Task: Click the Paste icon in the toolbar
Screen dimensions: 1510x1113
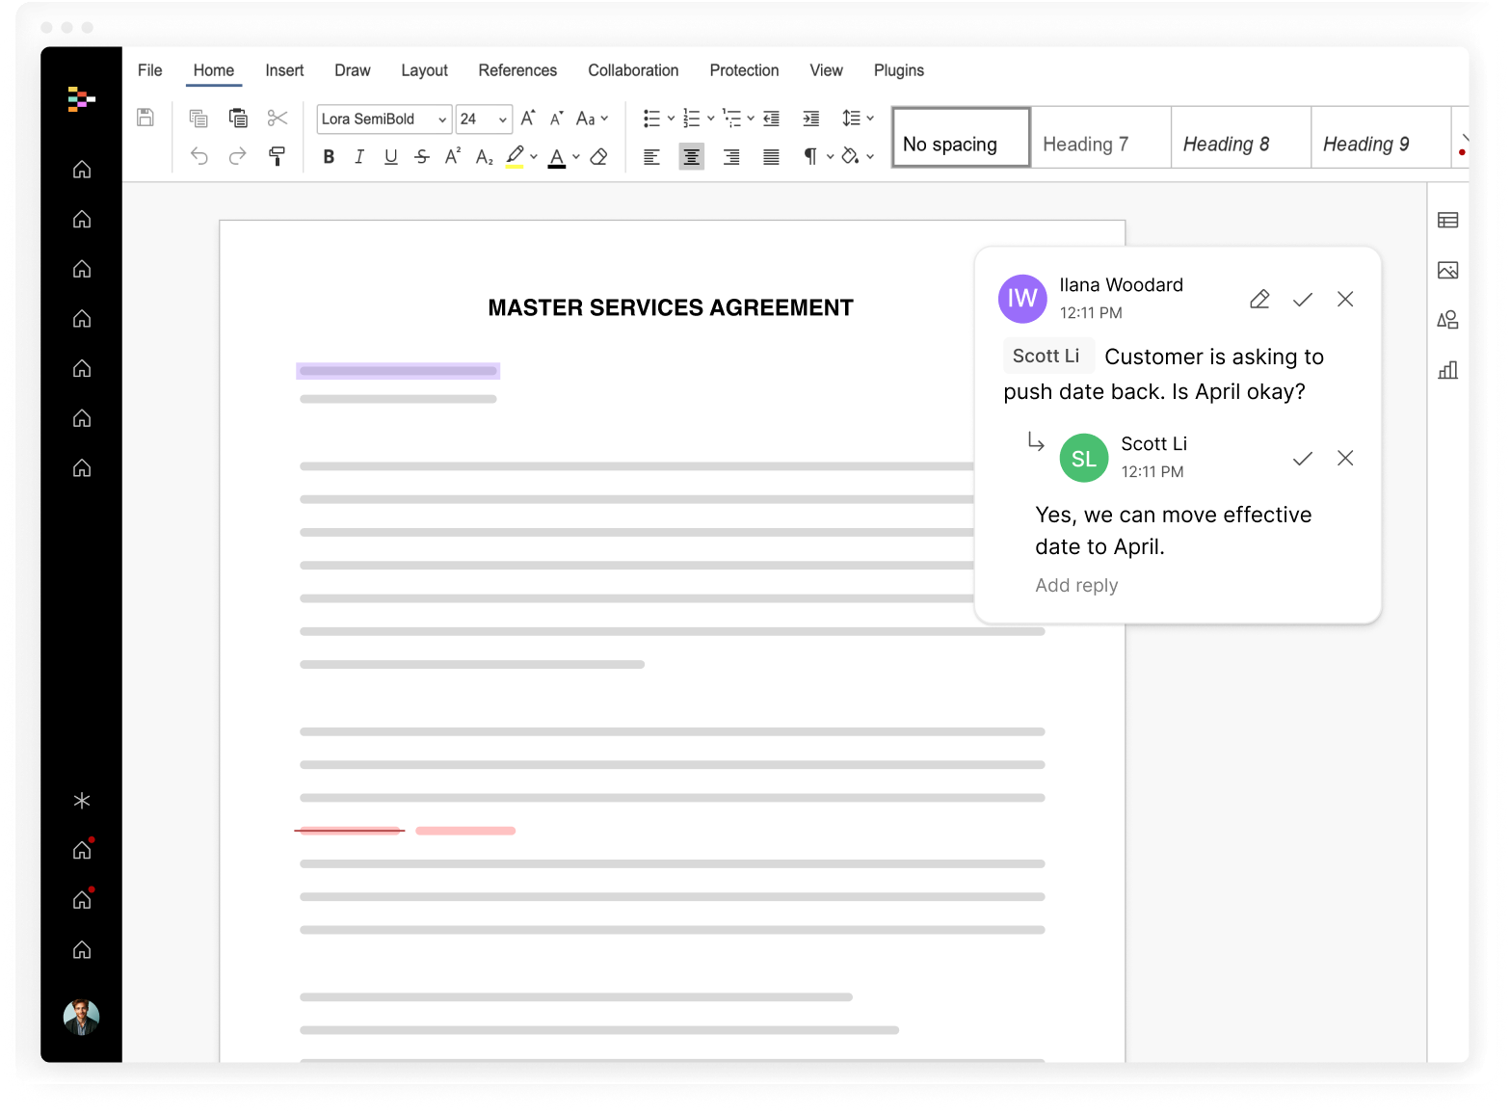Action: coord(238,119)
